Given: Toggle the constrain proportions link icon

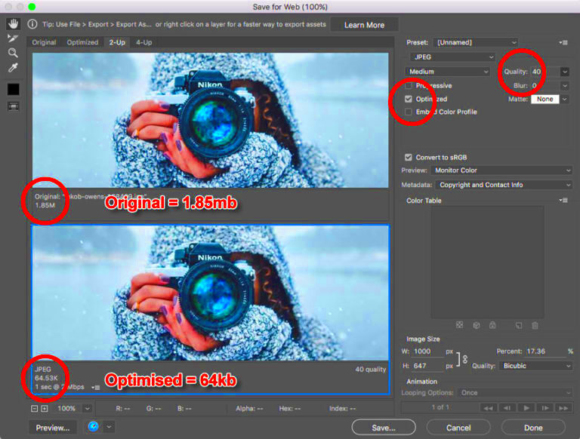Looking at the screenshot, I should [x=465, y=359].
